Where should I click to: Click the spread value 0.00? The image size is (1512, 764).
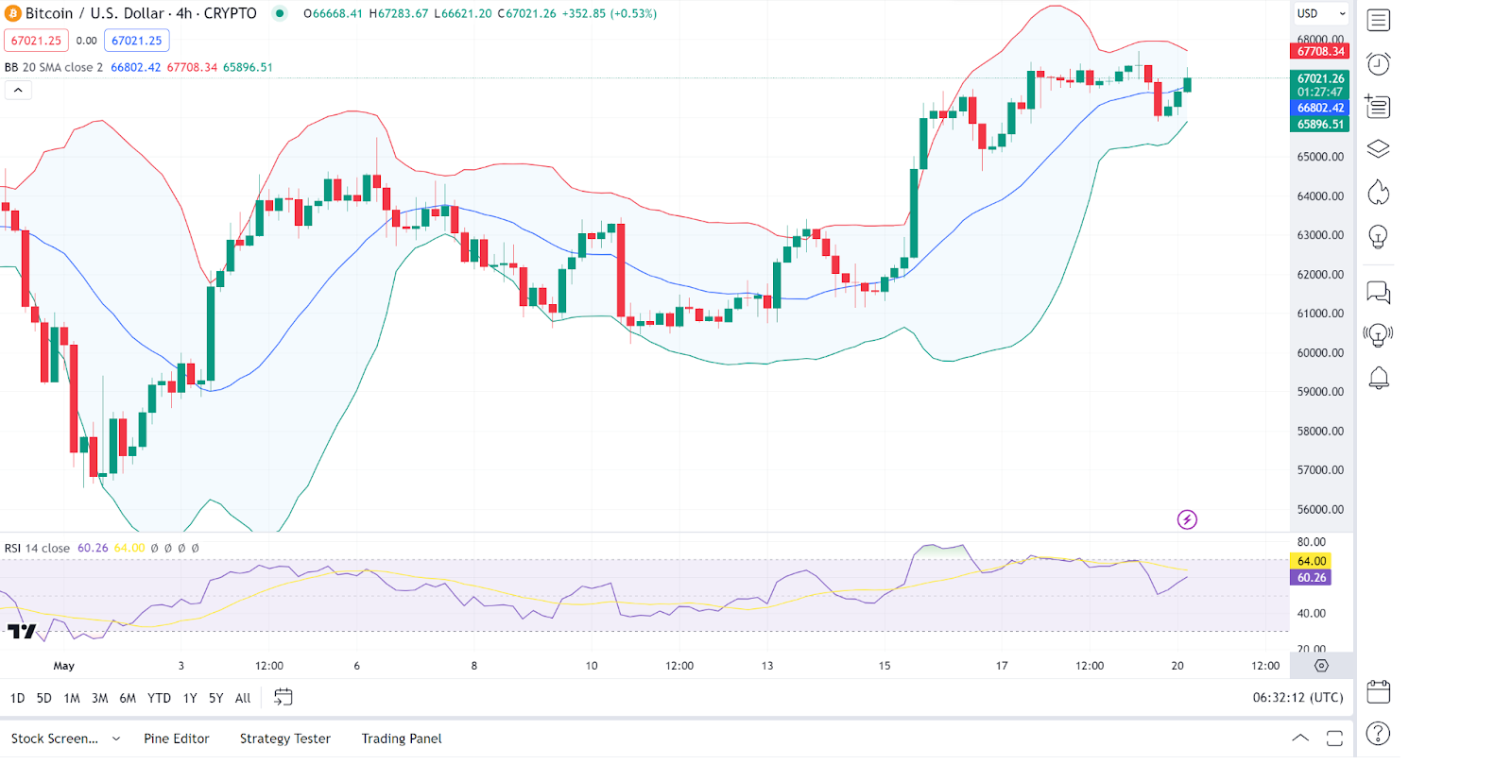tap(86, 41)
